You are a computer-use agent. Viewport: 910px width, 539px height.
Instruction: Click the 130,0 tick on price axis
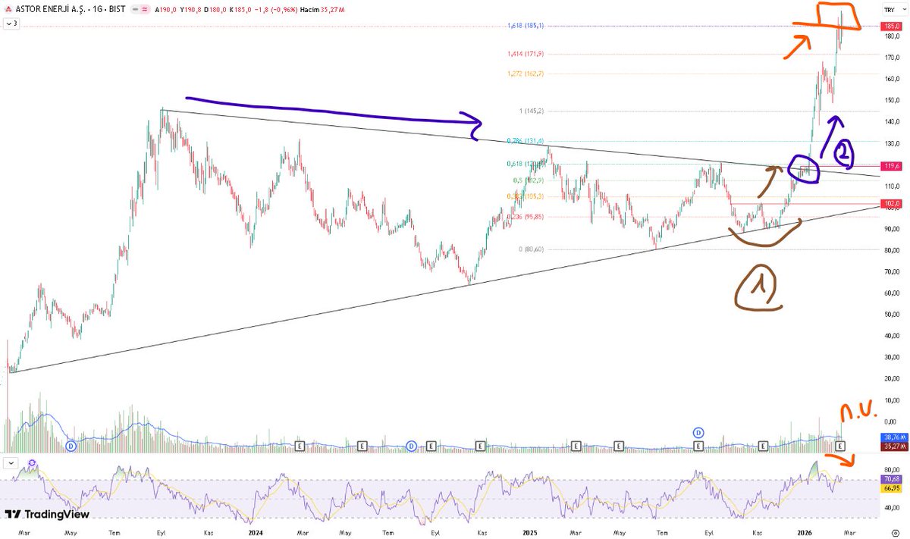(x=891, y=143)
